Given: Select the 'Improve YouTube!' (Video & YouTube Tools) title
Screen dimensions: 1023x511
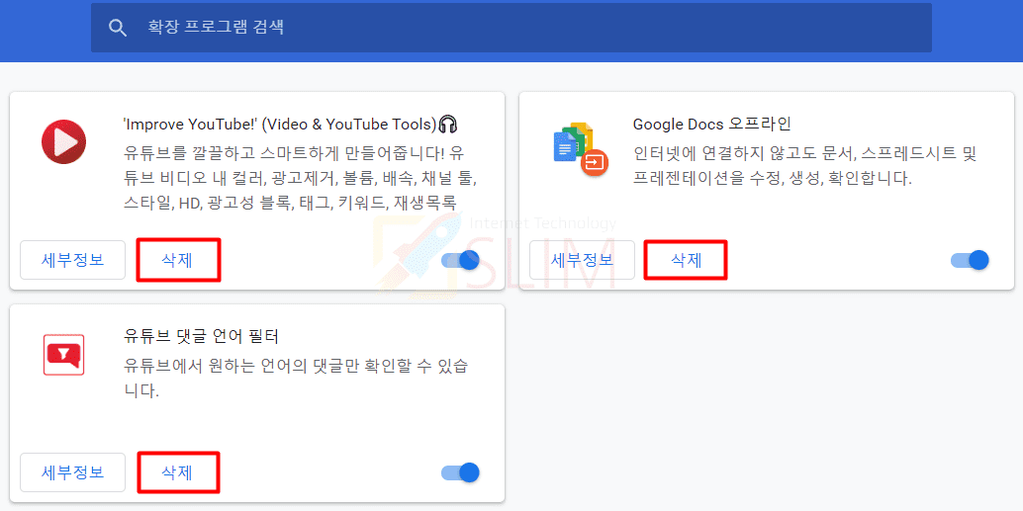Looking at the screenshot, I should coord(290,124).
